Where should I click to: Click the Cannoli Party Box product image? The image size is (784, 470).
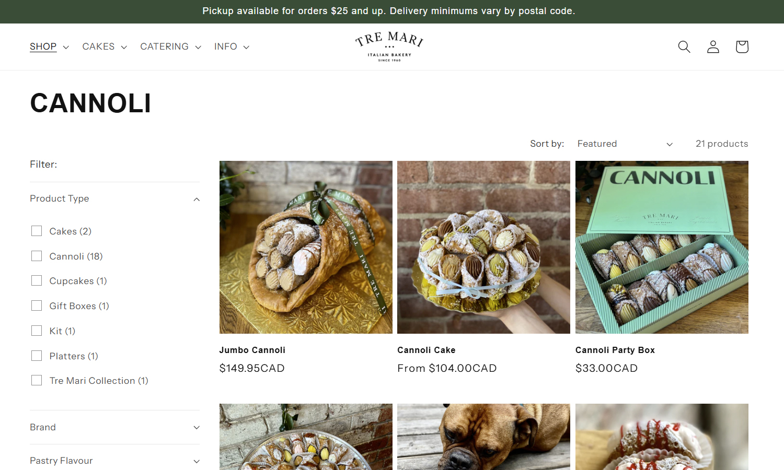coord(662,247)
